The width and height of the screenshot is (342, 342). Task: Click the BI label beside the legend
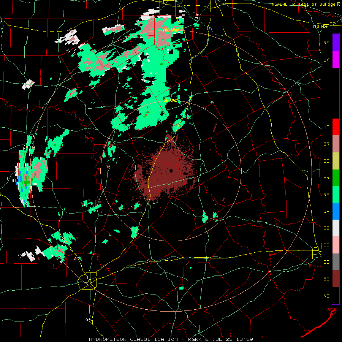coord(326,279)
